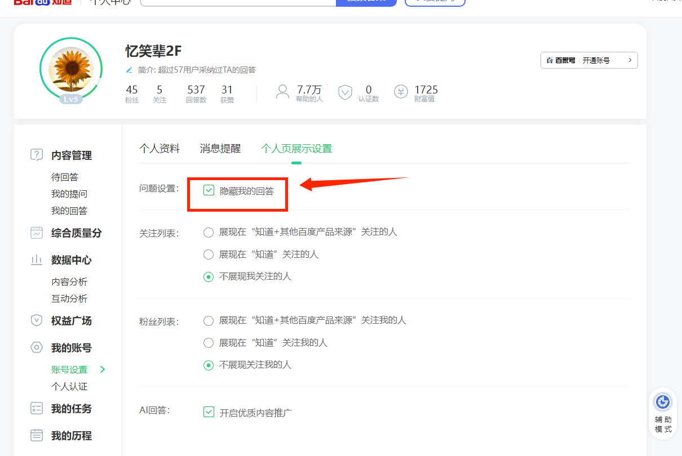Open 我的账号 in the sidebar
Screen dimensions: 682x456
click(72, 348)
